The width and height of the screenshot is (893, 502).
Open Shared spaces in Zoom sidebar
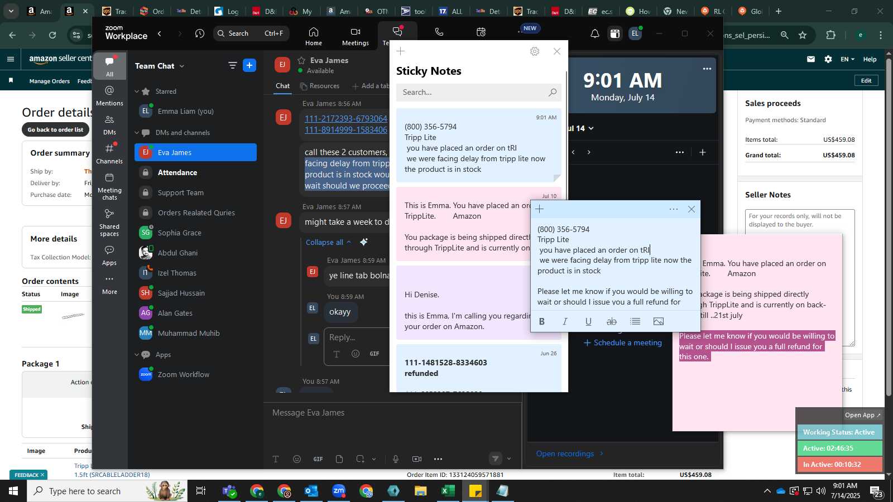pos(109,222)
